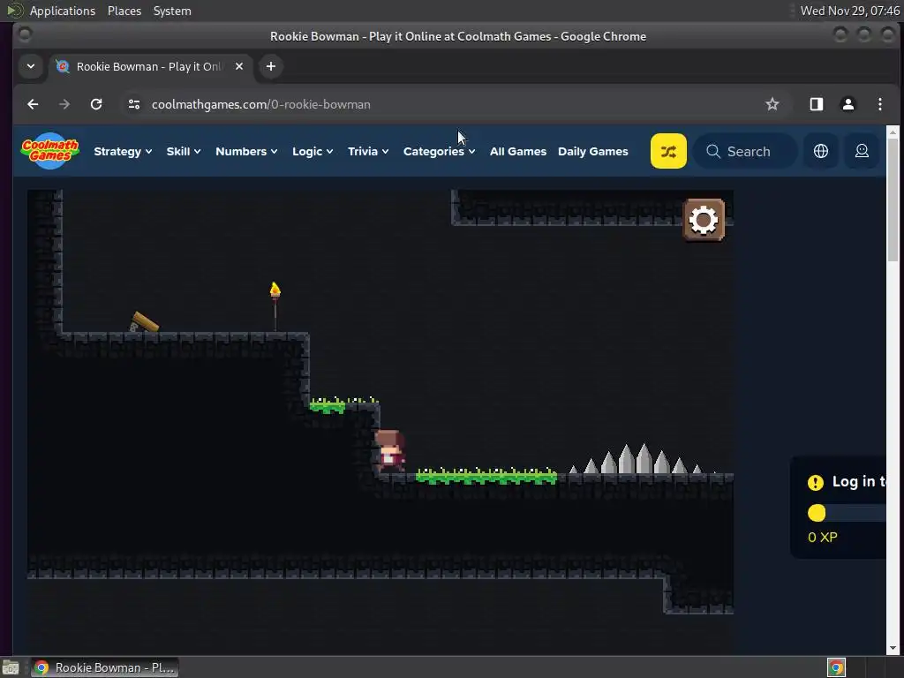Go back with the browser back arrow
Image resolution: width=904 pixels, height=678 pixels.
(x=33, y=104)
